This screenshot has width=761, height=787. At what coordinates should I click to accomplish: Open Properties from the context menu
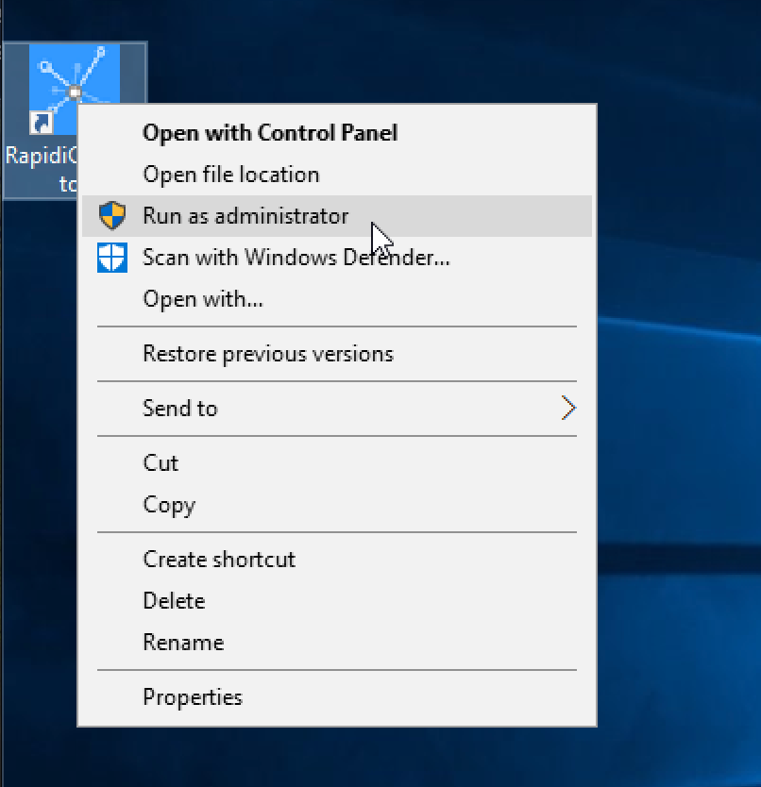click(336, 697)
